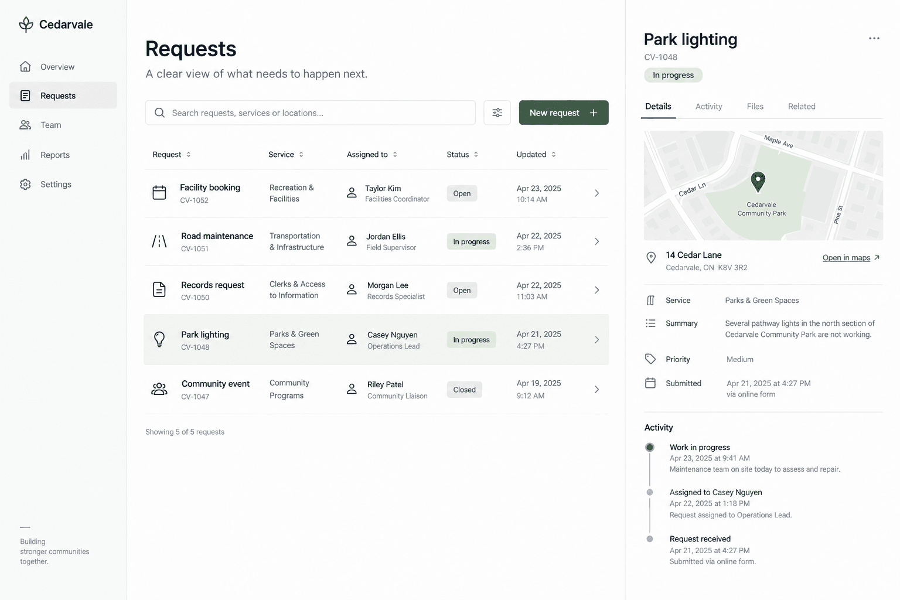The height and width of the screenshot is (600, 900).
Task: Click the person icon beside Jordan Ellis
Action: pyautogui.click(x=352, y=241)
